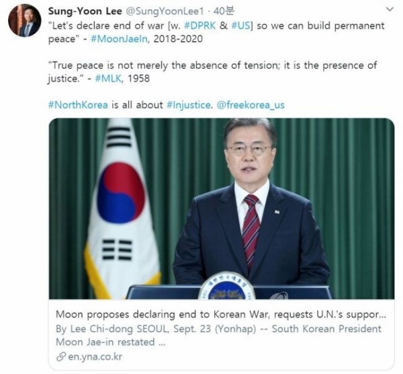This screenshot has height=374, width=403.
Task: Click the By Lee Chi-dong article summary
Action: click(x=218, y=336)
